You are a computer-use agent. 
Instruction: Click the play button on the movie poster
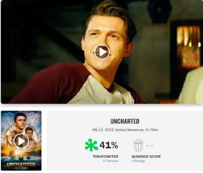[x=21, y=141]
